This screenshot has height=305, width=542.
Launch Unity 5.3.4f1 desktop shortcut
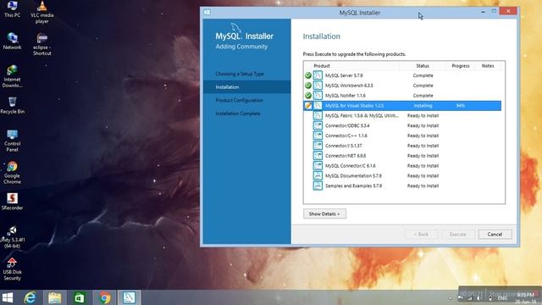(12, 237)
